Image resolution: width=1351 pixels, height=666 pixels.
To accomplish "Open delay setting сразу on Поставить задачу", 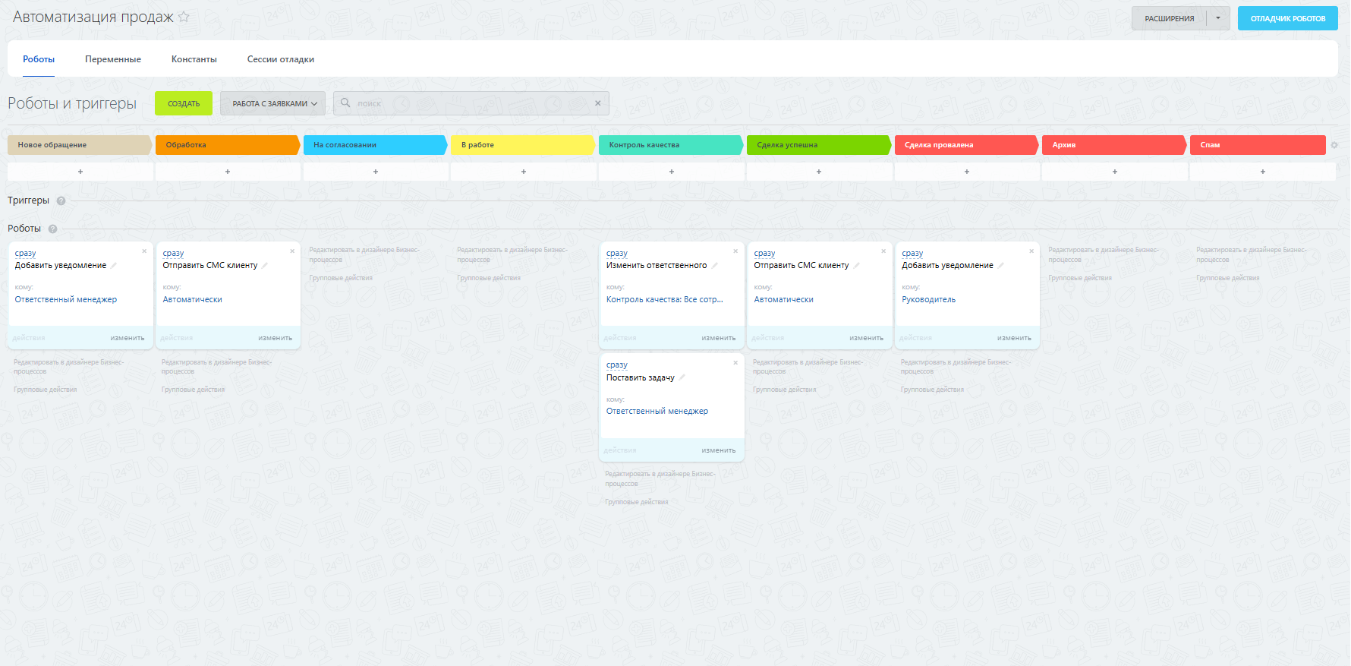I will pos(617,365).
